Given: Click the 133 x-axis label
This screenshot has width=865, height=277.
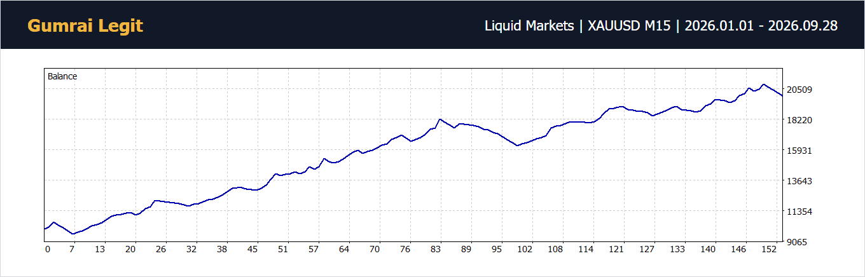Looking at the screenshot, I should coord(677,250).
